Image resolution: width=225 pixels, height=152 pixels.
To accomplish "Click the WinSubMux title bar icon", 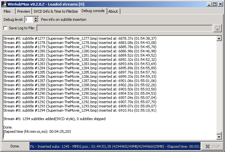I will [x=4, y=4].
